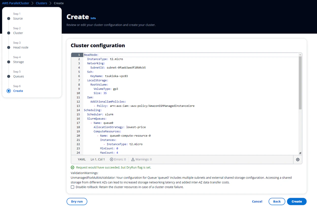Click the ComputeResources: line
Image resolution: width=317 pixels, height=210 pixels.
pos(107,131)
